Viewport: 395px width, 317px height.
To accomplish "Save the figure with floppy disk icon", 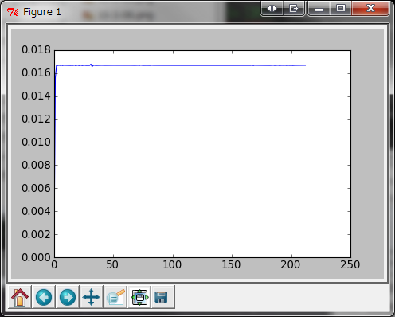I will click(x=163, y=297).
